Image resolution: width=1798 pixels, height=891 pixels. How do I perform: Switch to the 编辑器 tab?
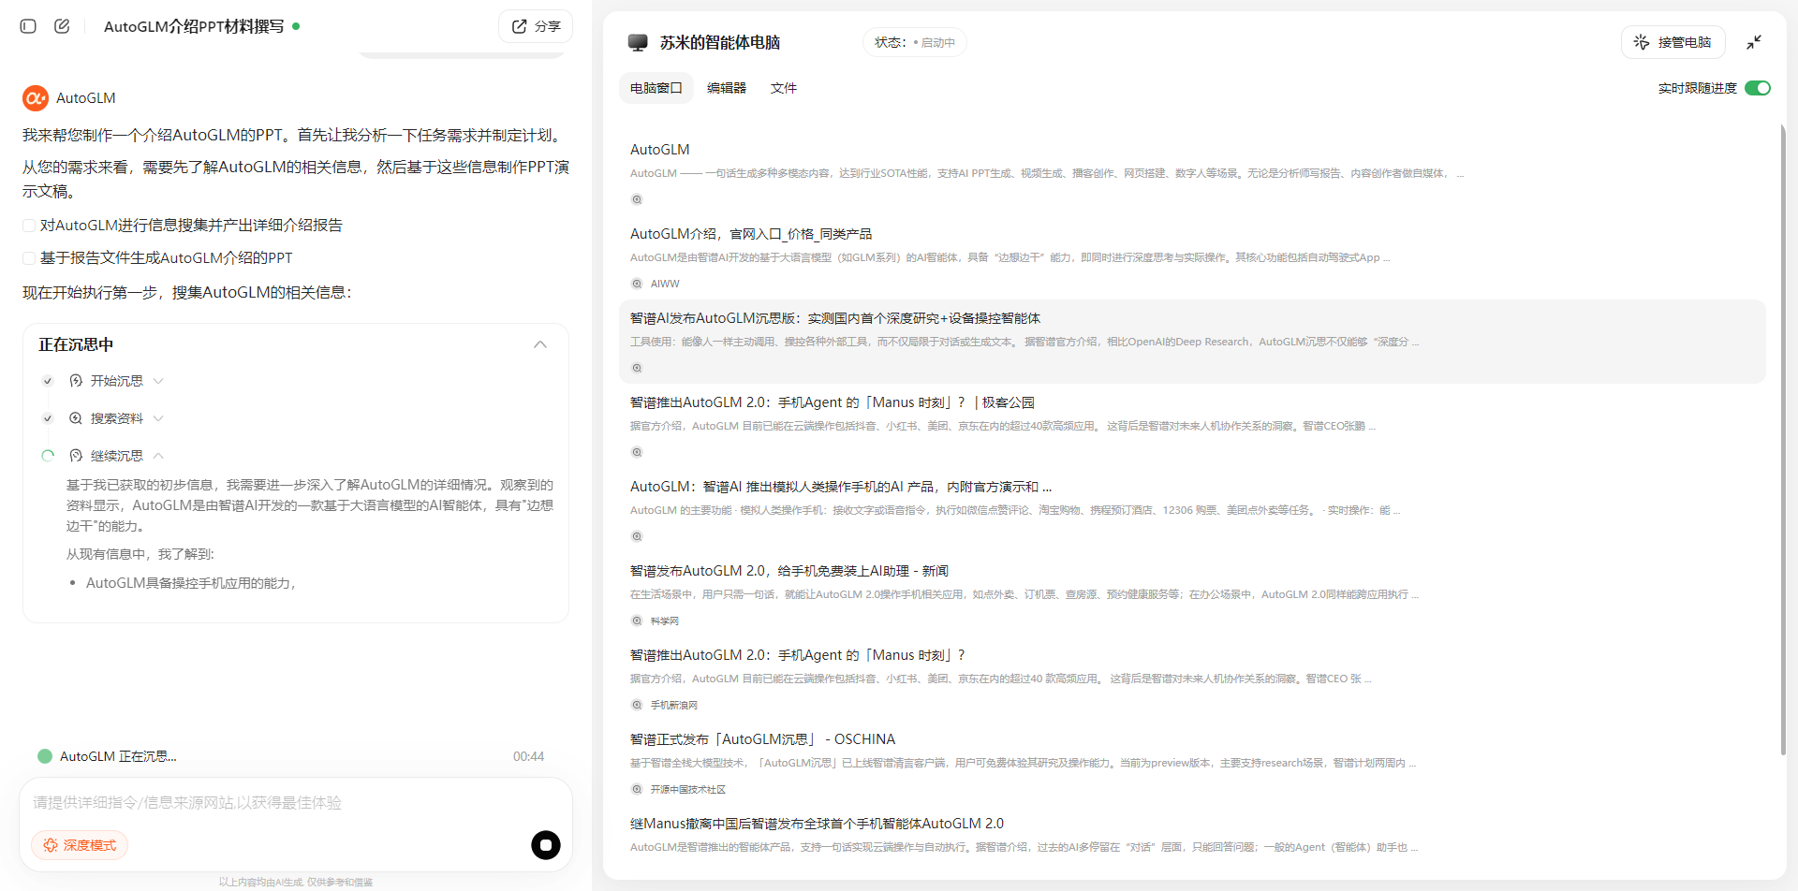pos(727,88)
